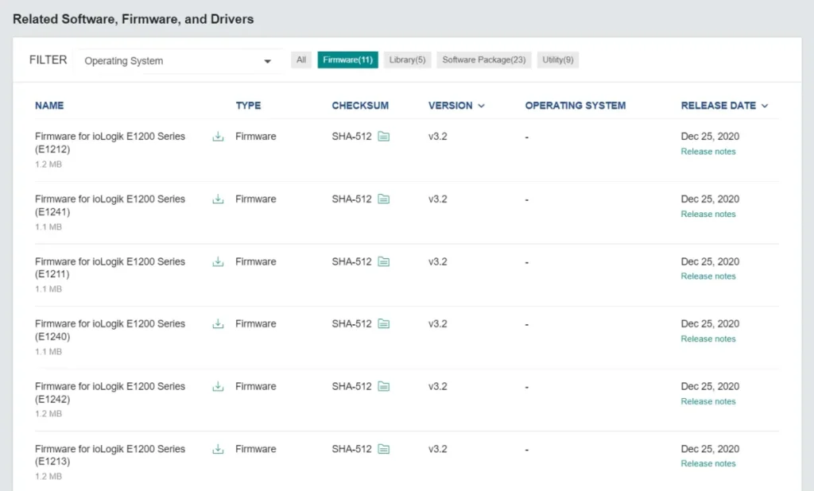View SHA-512 checksum icon for E1213
The width and height of the screenshot is (814, 491).
click(384, 449)
